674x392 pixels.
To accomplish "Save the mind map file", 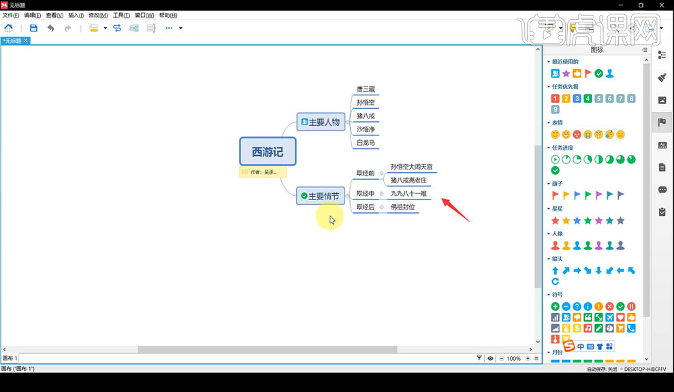I will pos(33,28).
